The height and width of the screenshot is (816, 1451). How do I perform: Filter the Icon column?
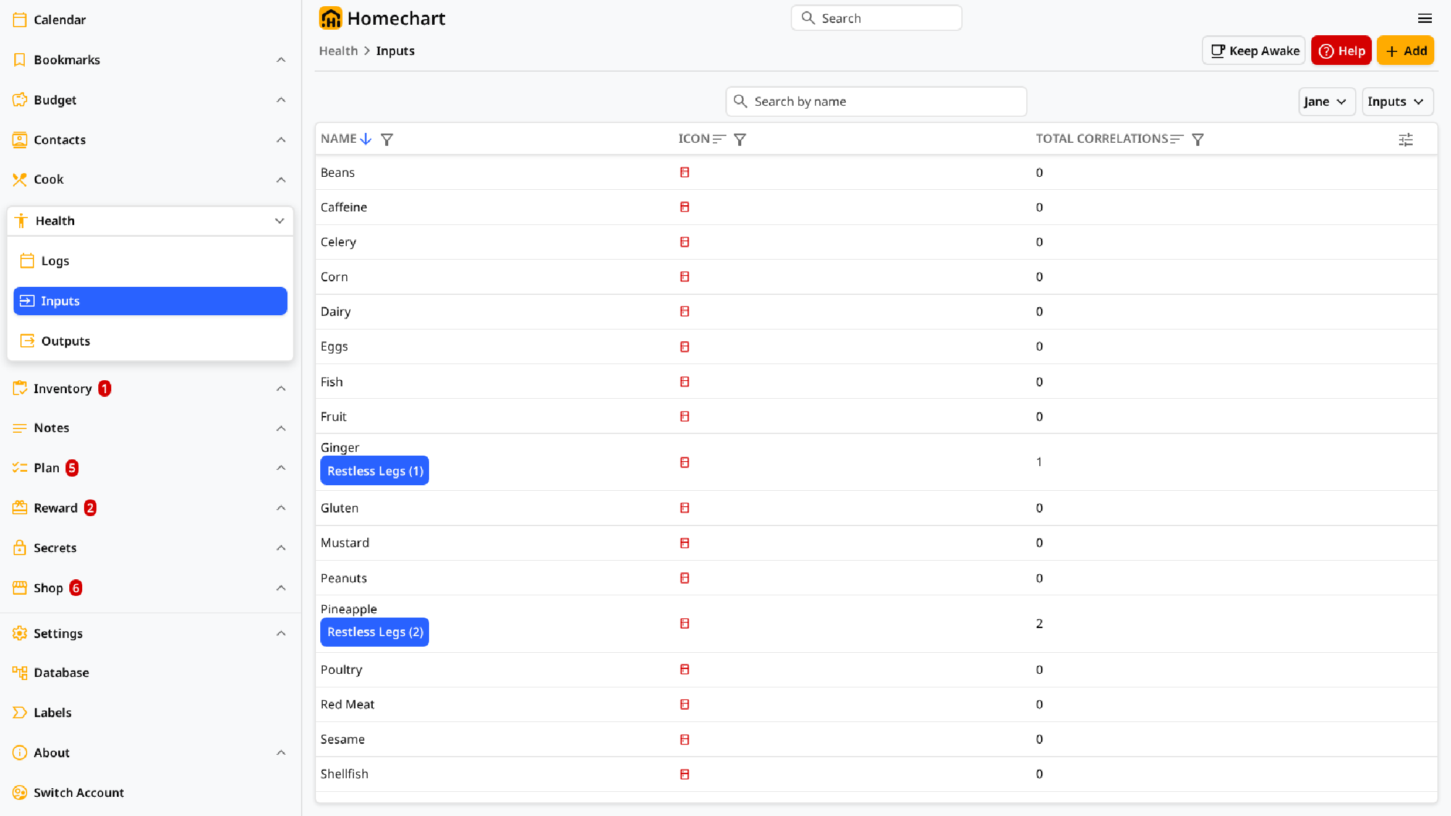[x=740, y=140]
